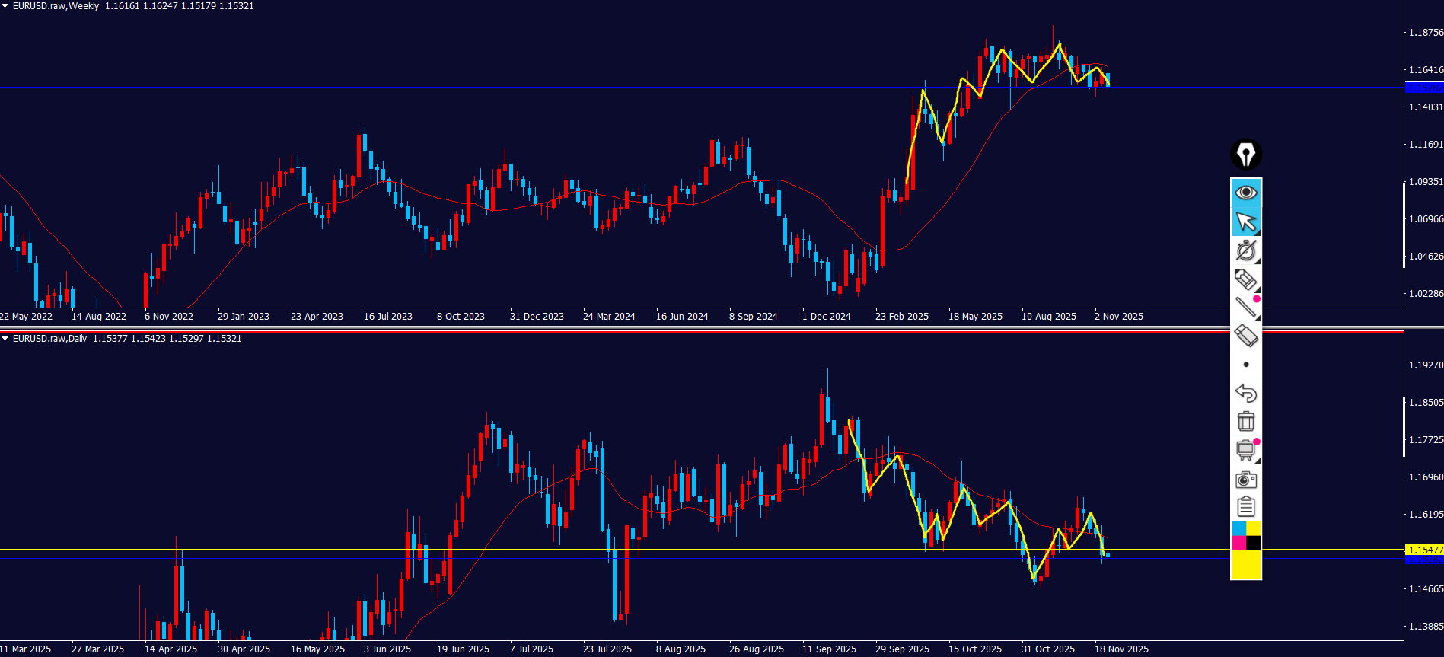1444x657 pixels.
Task: Undo the last drawing stroke
Action: (1245, 393)
